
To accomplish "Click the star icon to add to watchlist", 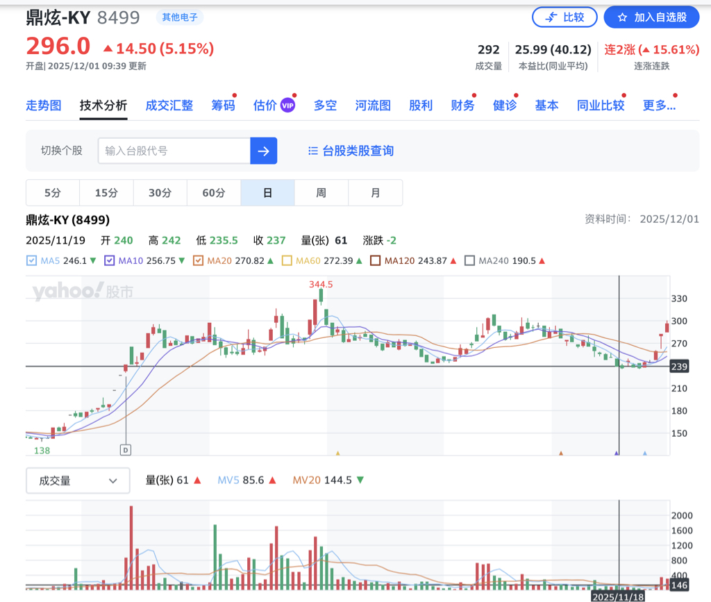I will 622,17.
